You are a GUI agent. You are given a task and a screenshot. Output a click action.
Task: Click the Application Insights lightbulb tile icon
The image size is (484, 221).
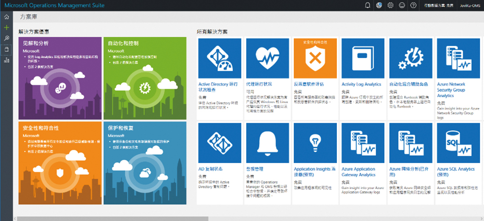coord(315,143)
